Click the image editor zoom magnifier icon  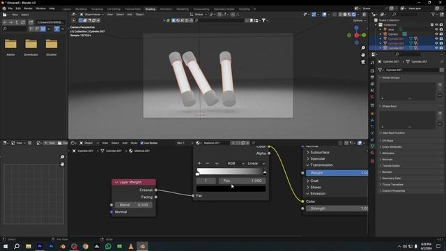[62, 157]
